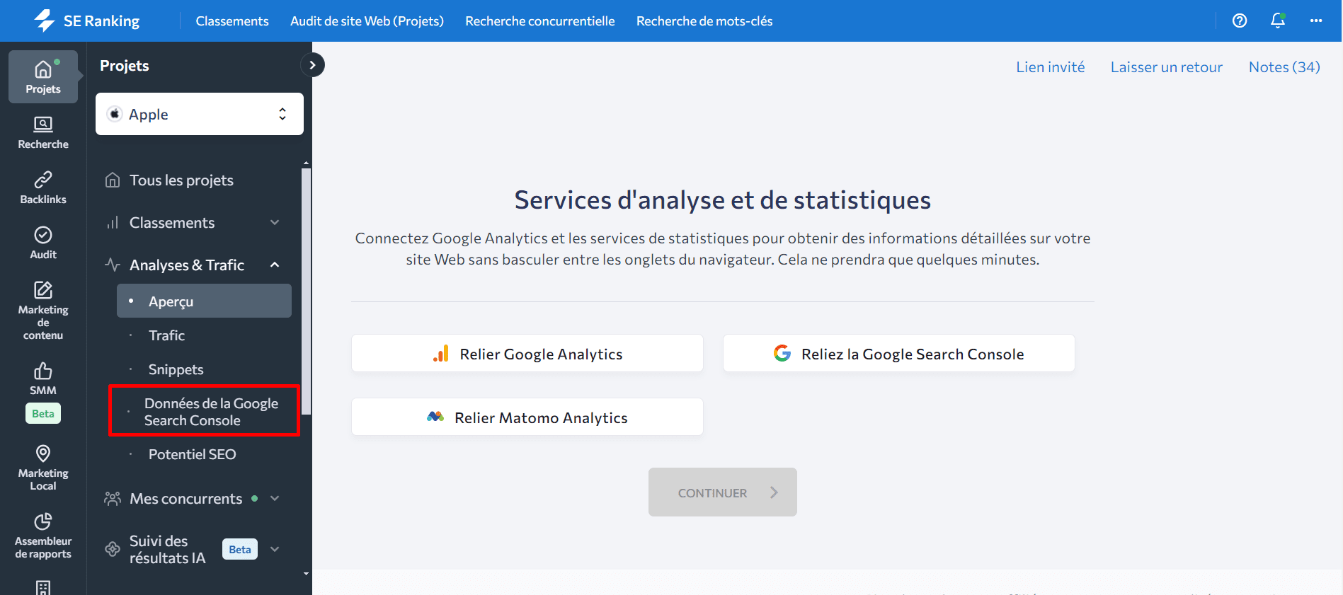Open Audit in the left sidebar
Image resolution: width=1343 pixels, height=595 pixels.
43,243
